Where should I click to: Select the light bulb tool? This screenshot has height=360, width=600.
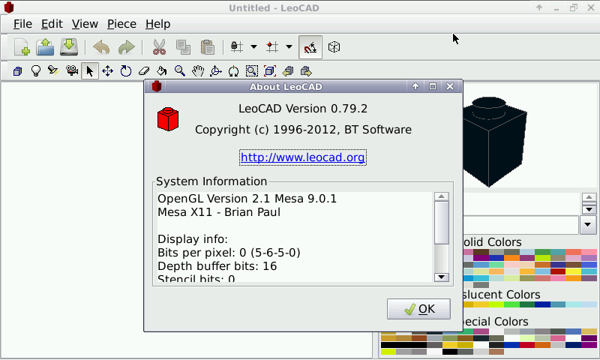click(x=35, y=71)
